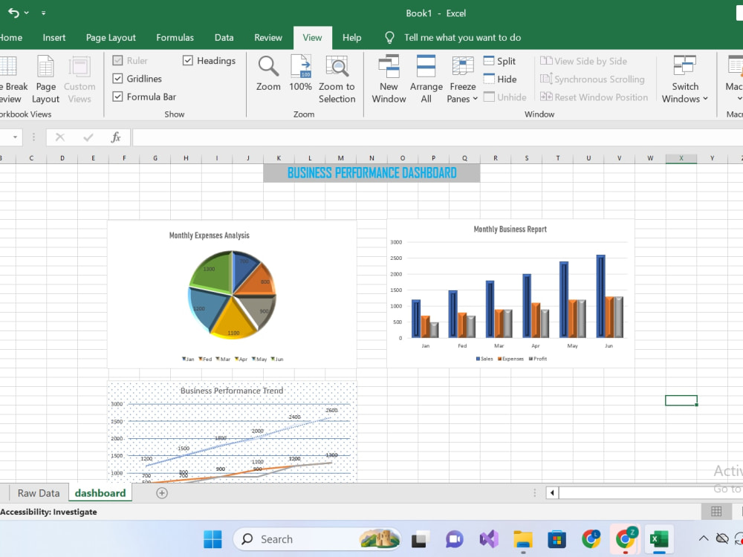Click Reset Window Position
The width and height of the screenshot is (743, 557).
coord(594,97)
